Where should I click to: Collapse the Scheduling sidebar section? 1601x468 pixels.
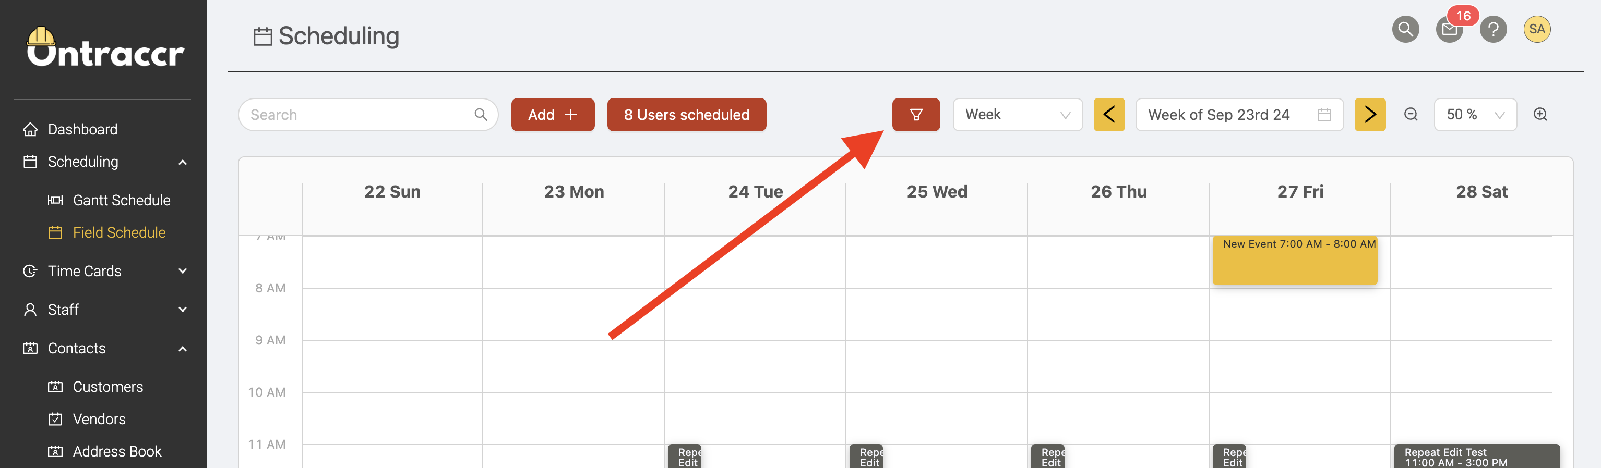(x=182, y=163)
